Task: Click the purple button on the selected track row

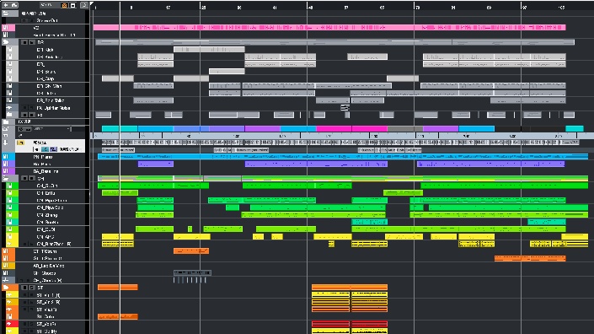Action: (x=53, y=149)
